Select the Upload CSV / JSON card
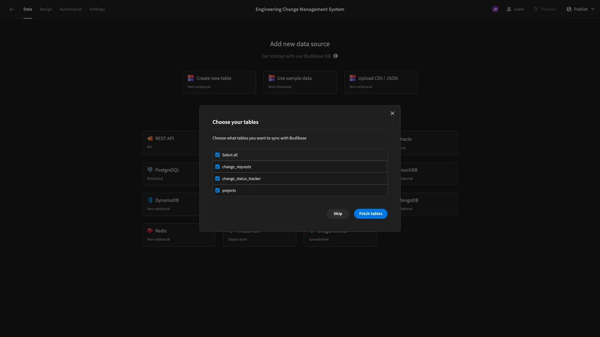The height and width of the screenshot is (337, 600). pos(381,82)
